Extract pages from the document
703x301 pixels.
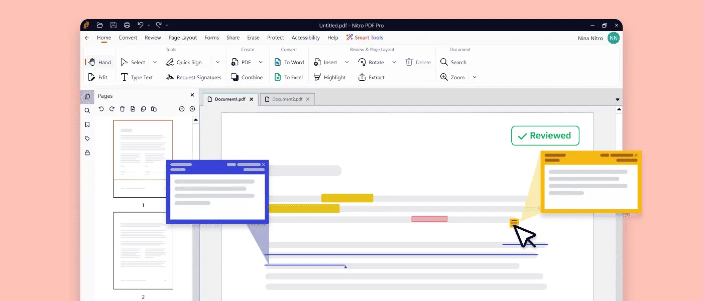pyautogui.click(x=371, y=77)
